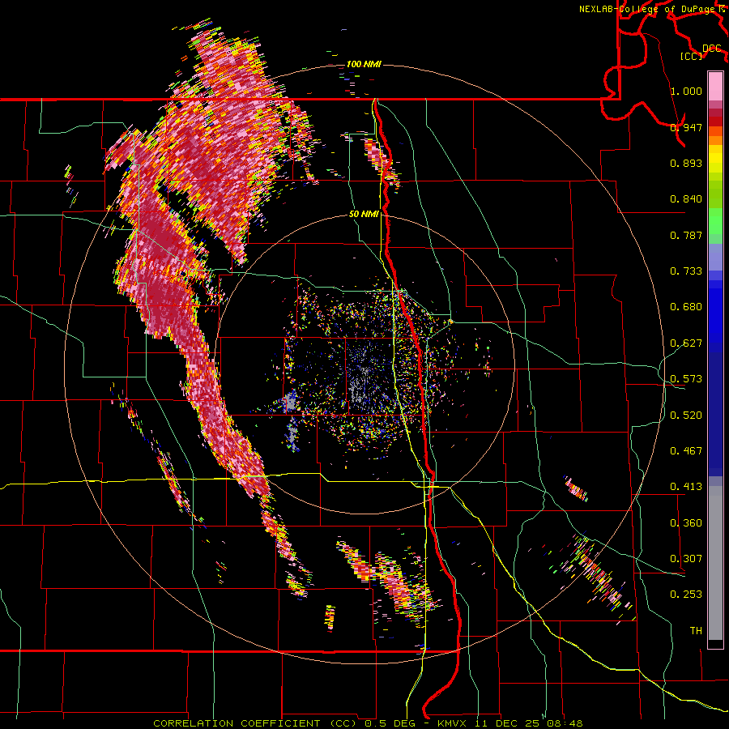Image resolution: width=729 pixels, height=729 pixels.
Task: Select the 0.360 legend value
Action: click(686, 523)
